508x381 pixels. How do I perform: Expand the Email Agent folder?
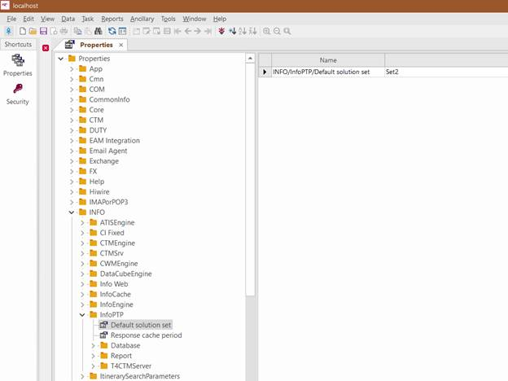[x=72, y=151]
